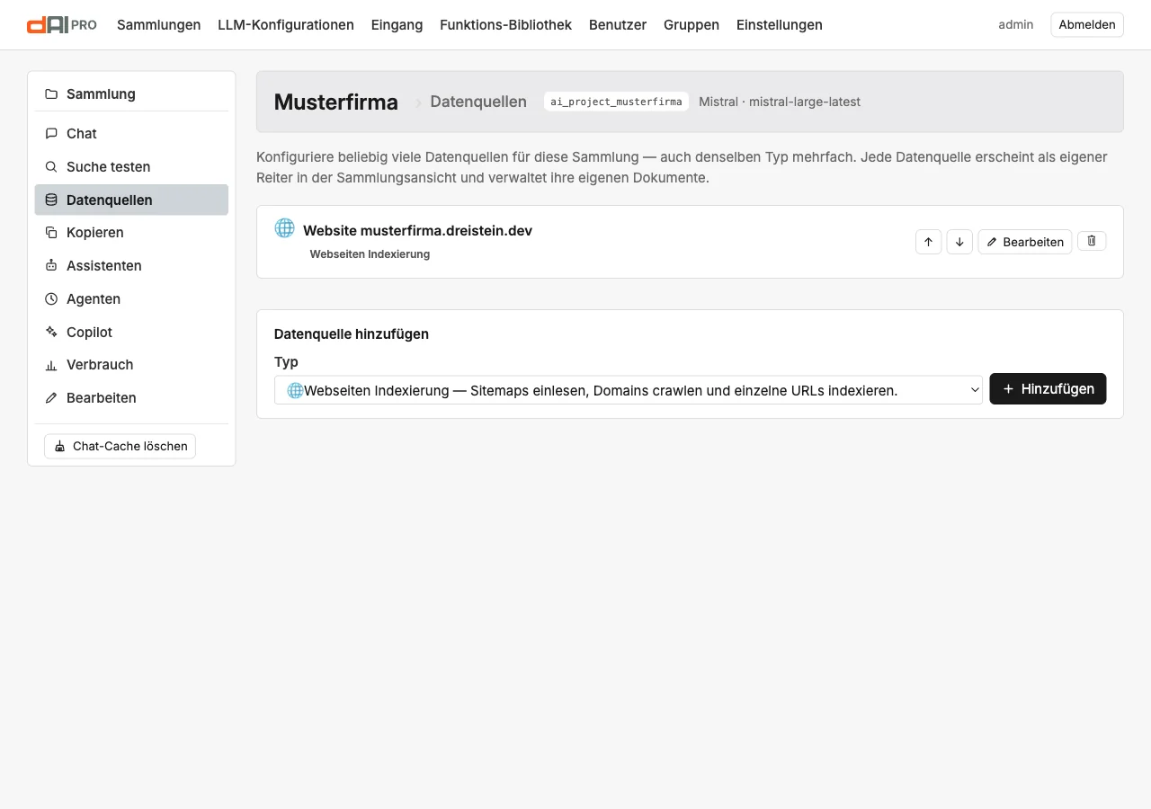Click the clock icon beside Agenten
Image resolution: width=1151 pixels, height=809 pixels.
(51, 299)
